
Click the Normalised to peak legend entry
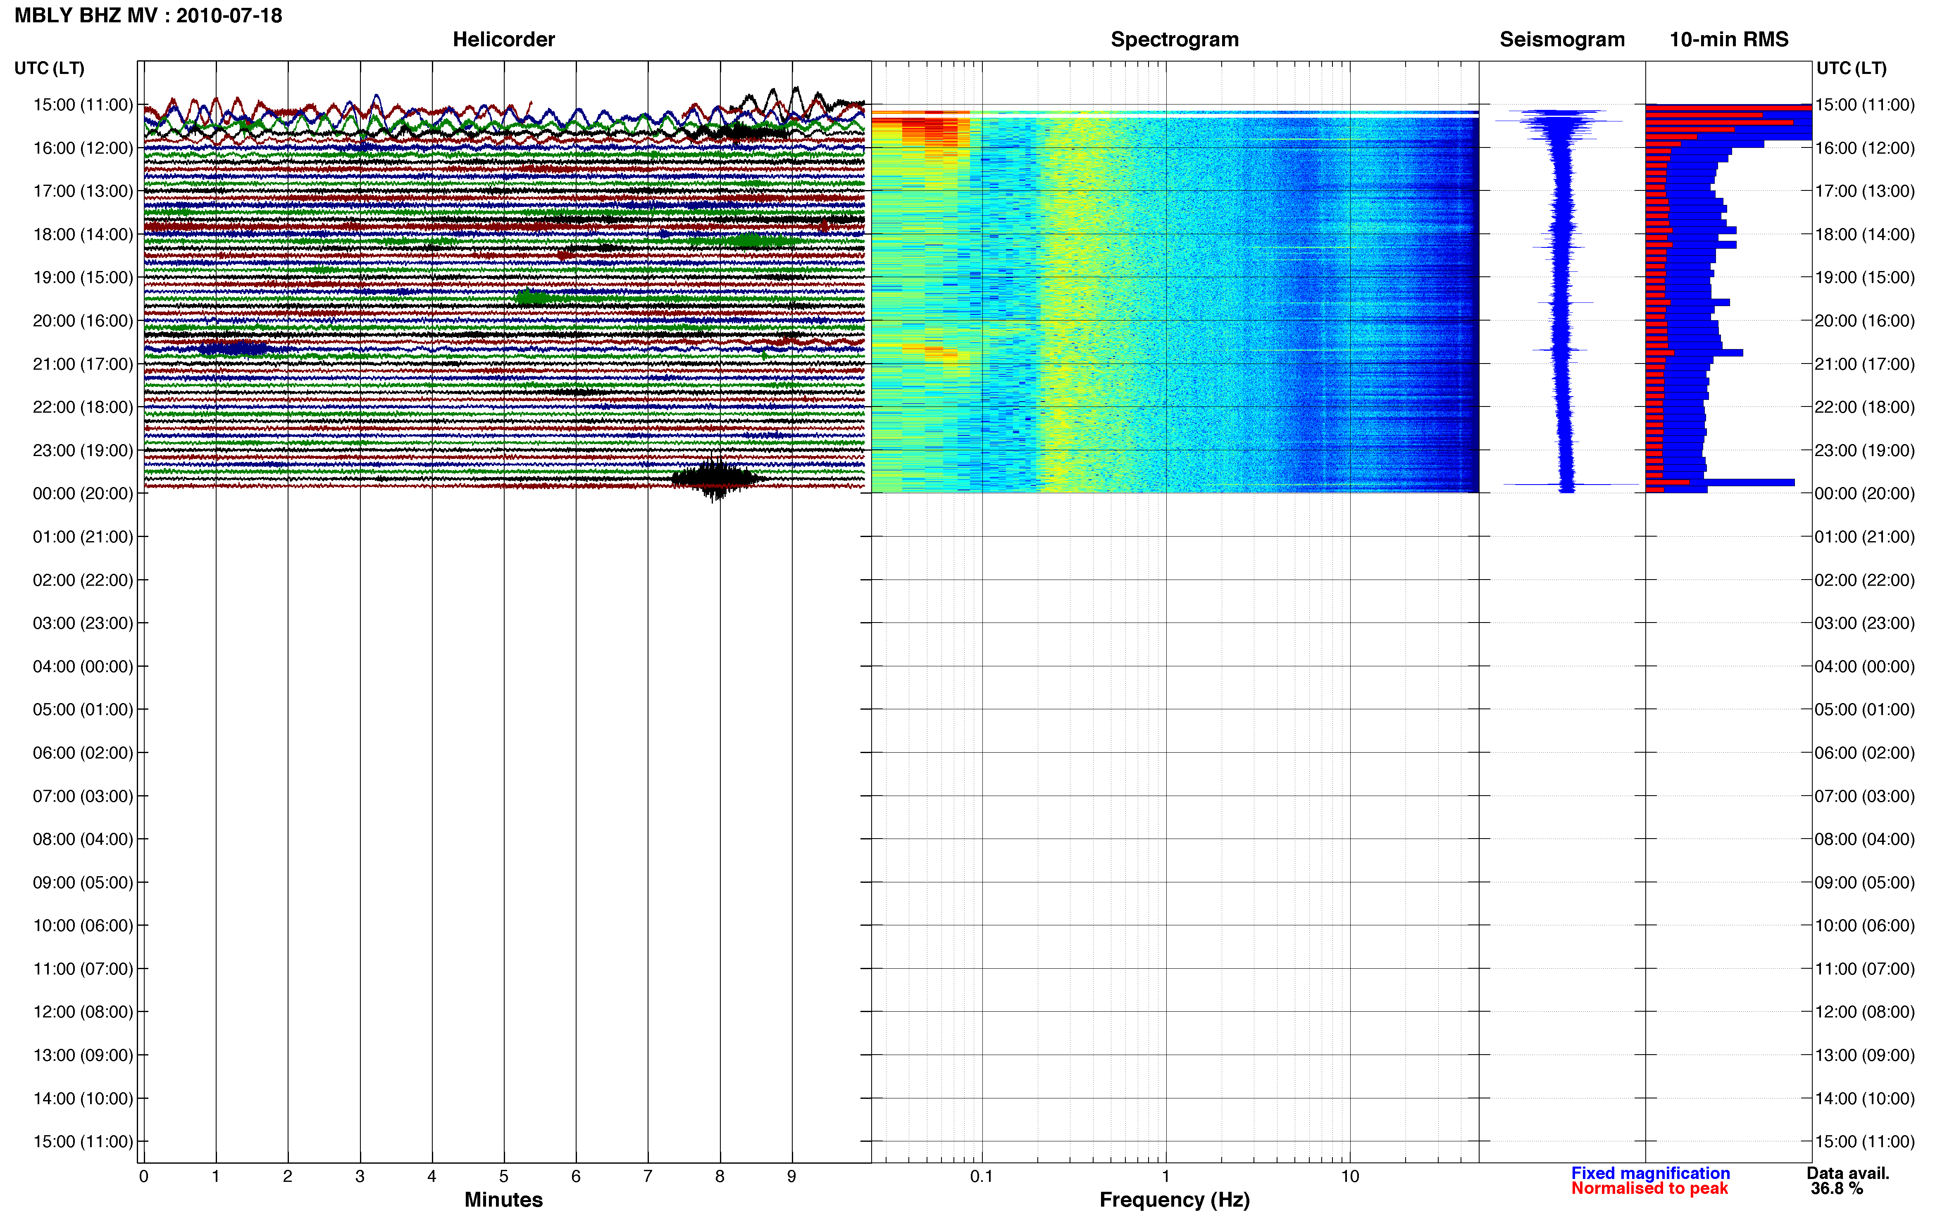1649,1188
